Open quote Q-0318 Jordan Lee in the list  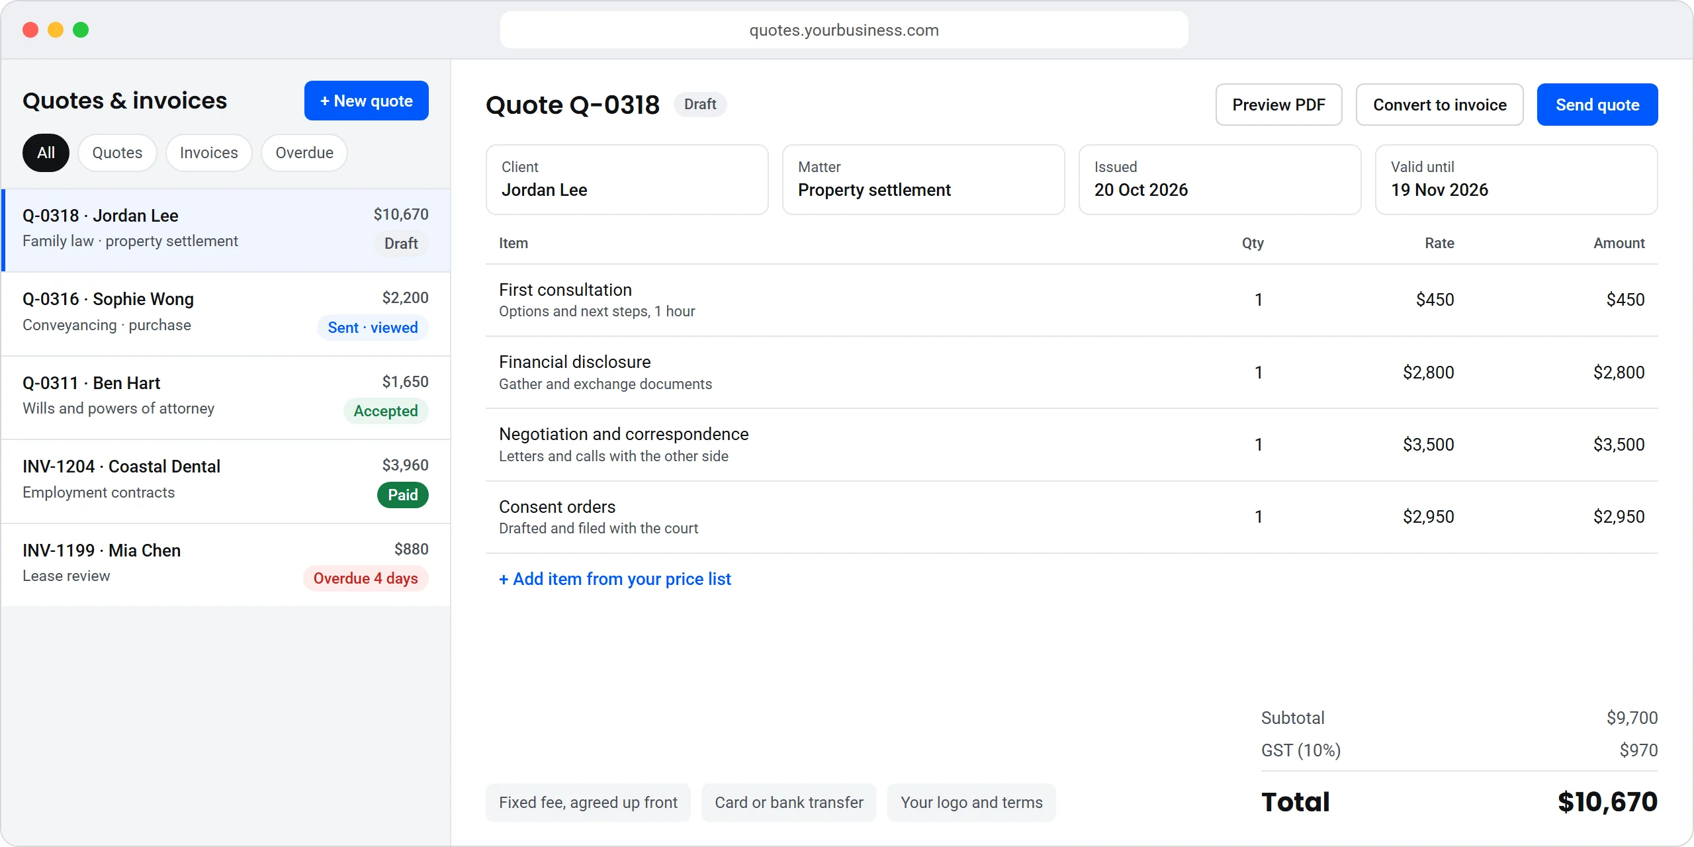[226, 230]
